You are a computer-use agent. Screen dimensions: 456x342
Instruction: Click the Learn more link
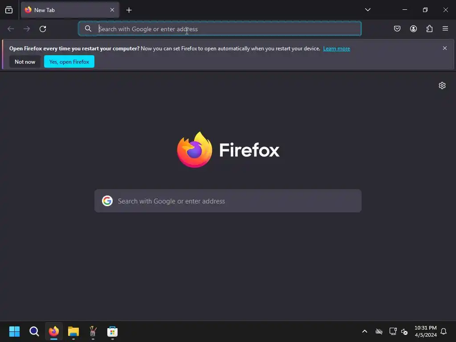(x=337, y=49)
